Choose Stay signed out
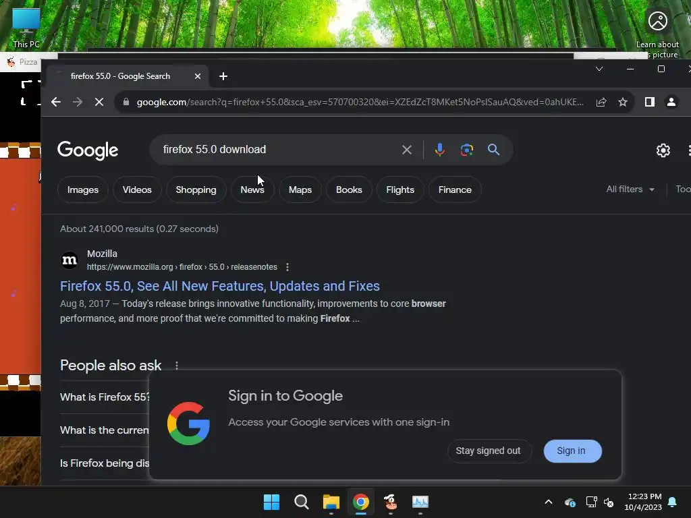The image size is (691, 518). [x=489, y=451]
